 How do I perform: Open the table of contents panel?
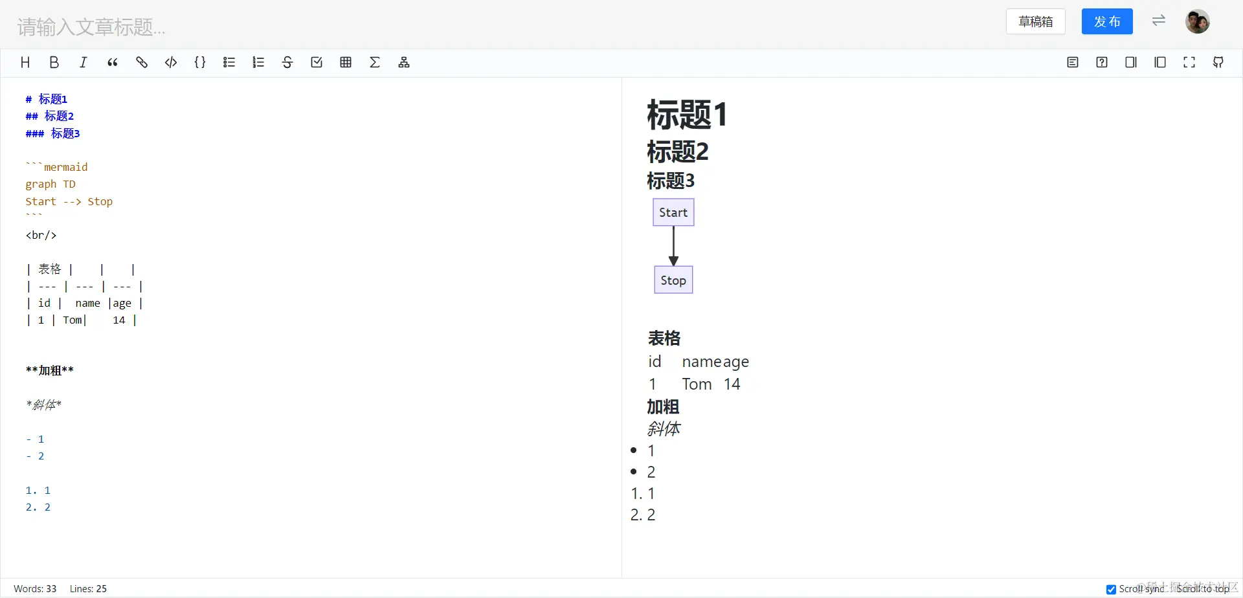click(x=1073, y=62)
